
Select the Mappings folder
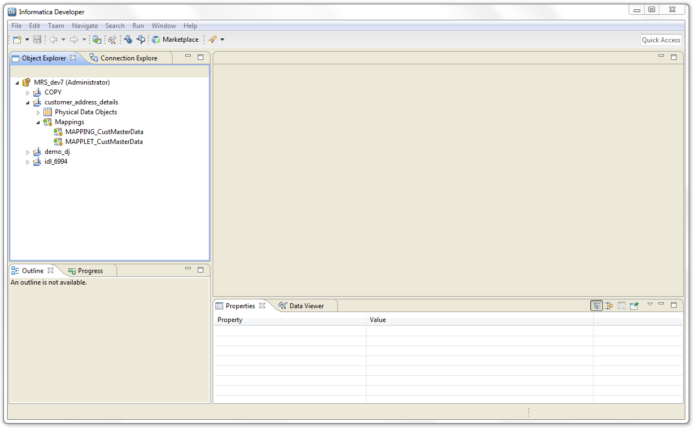[x=69, y=122]
